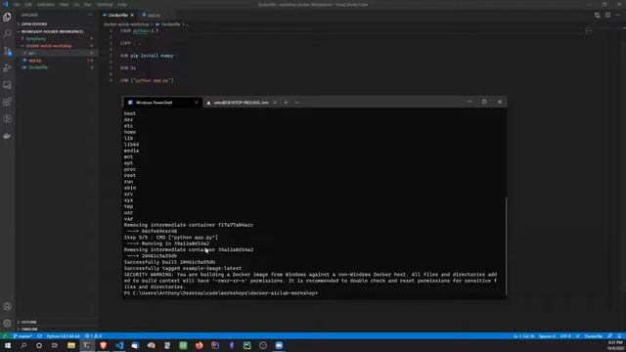Switch to the DESKTOP Linux terminal tab
The height and width of the screenshot is (352, 626).
click(x=242, y=102)
